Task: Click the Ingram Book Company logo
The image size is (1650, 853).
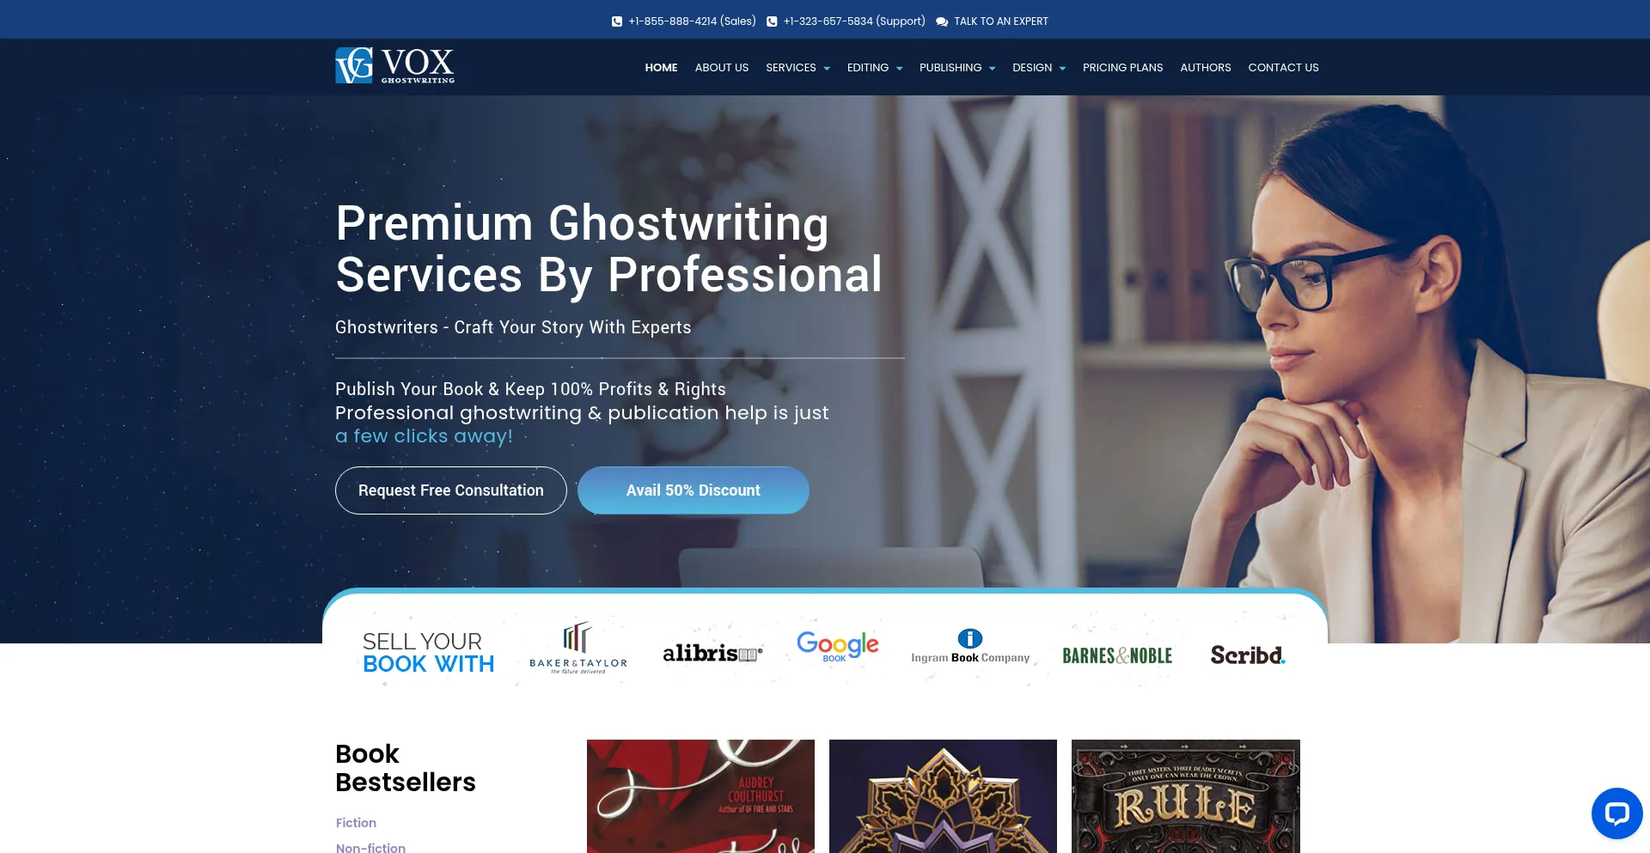Action: [x=970, y=647]
